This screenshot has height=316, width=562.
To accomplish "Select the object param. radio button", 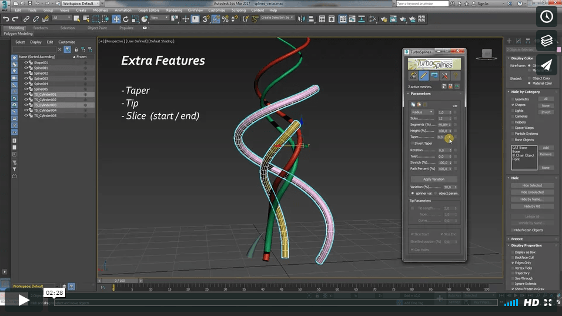I will pos(436,194).
